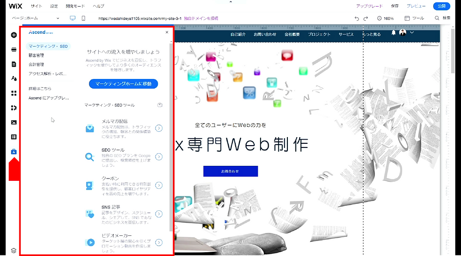Open the 検索 search icon

pyautogui.click(x=437, y=18)
